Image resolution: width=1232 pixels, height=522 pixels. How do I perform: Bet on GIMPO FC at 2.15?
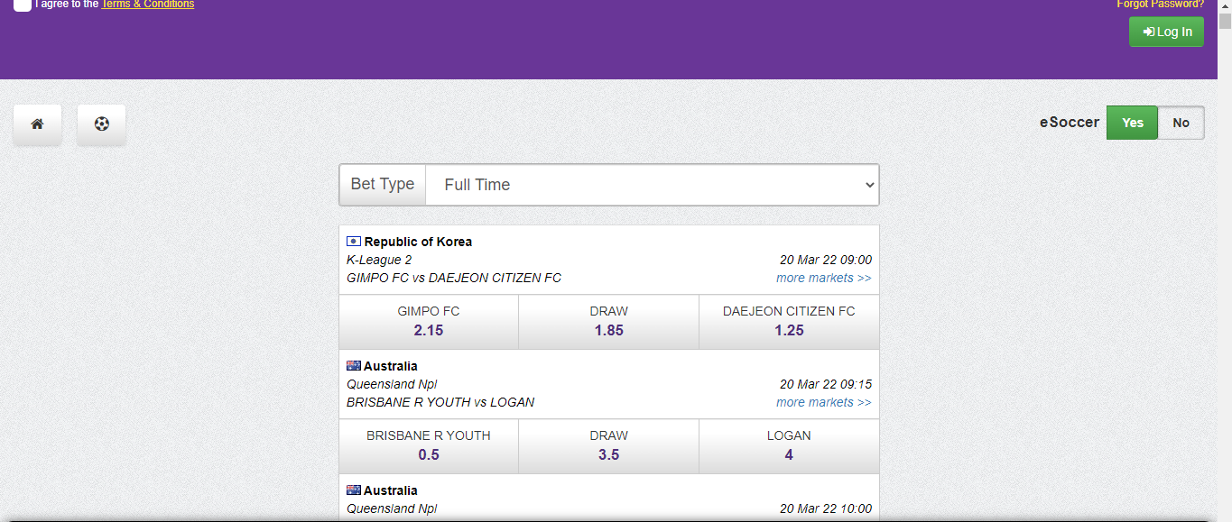tap(429, 322)
